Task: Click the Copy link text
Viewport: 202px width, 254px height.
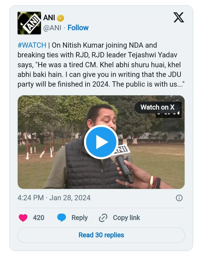Action: click(126, 218)
